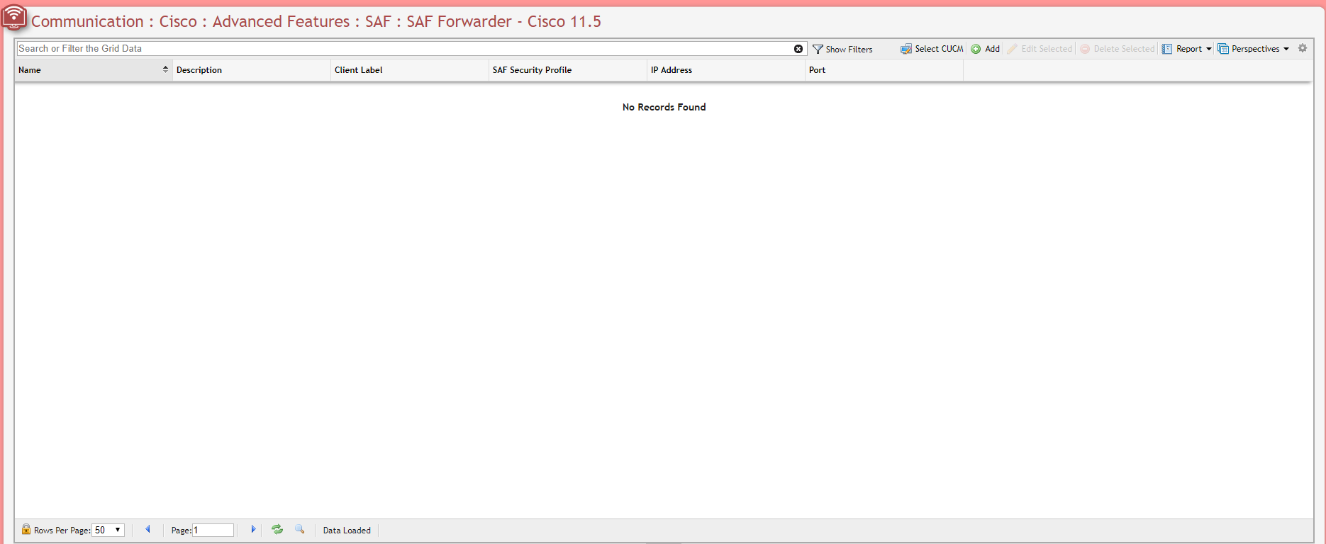The height and width of the screenshot is (544, 1326).
Task: Click the refresh grid data icon
Action: pyautogui.click(x=277, y=529)
